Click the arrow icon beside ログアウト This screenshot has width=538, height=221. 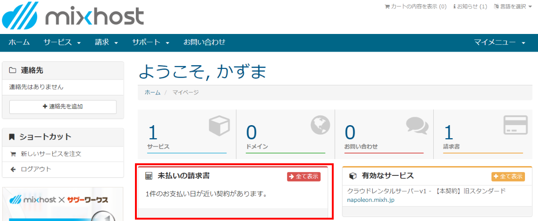click(x=13, y=169)
